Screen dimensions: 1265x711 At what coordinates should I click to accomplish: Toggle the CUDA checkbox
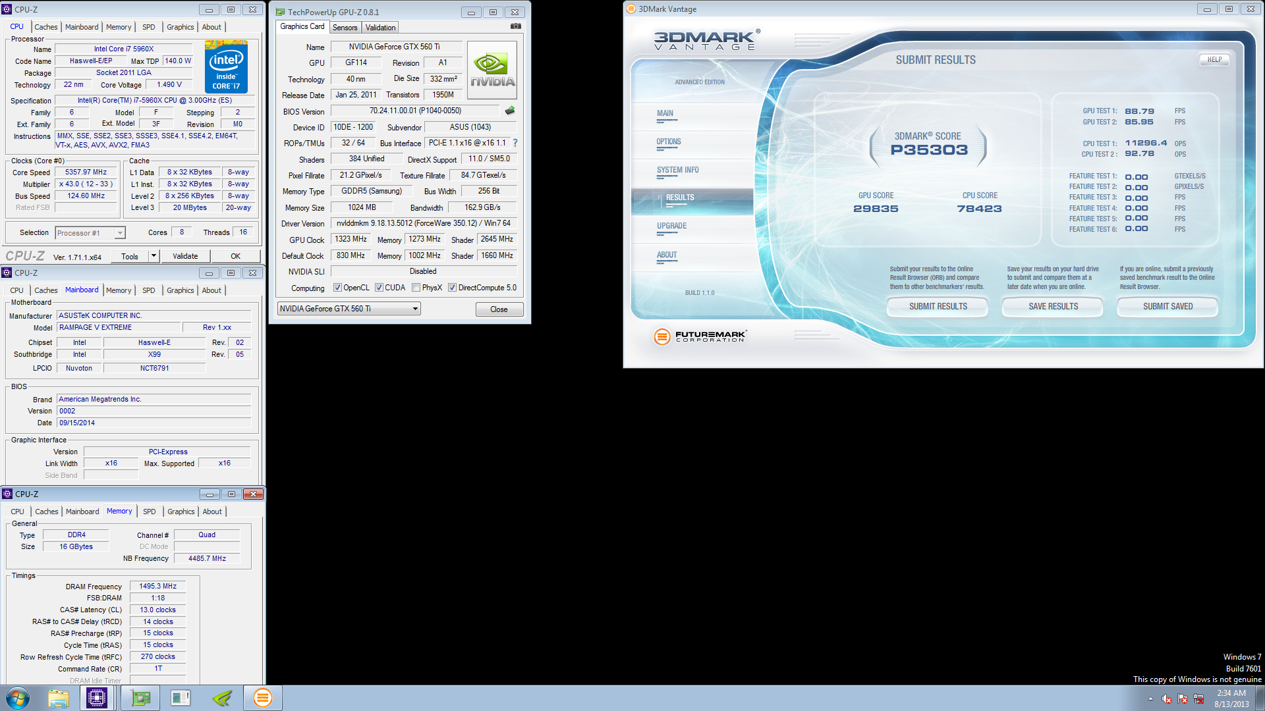pyautogui.click(x=379, y=288)
